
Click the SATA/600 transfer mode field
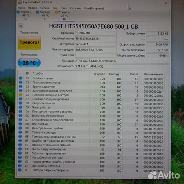click(x=95, y=50)
